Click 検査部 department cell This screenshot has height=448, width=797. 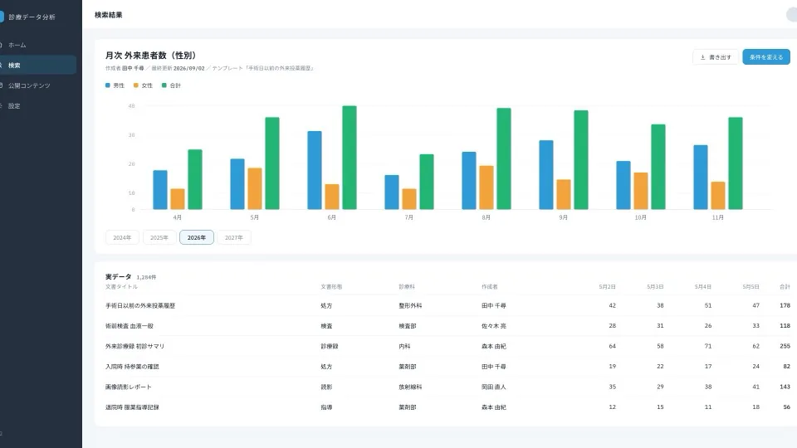(x=407, y=325)
